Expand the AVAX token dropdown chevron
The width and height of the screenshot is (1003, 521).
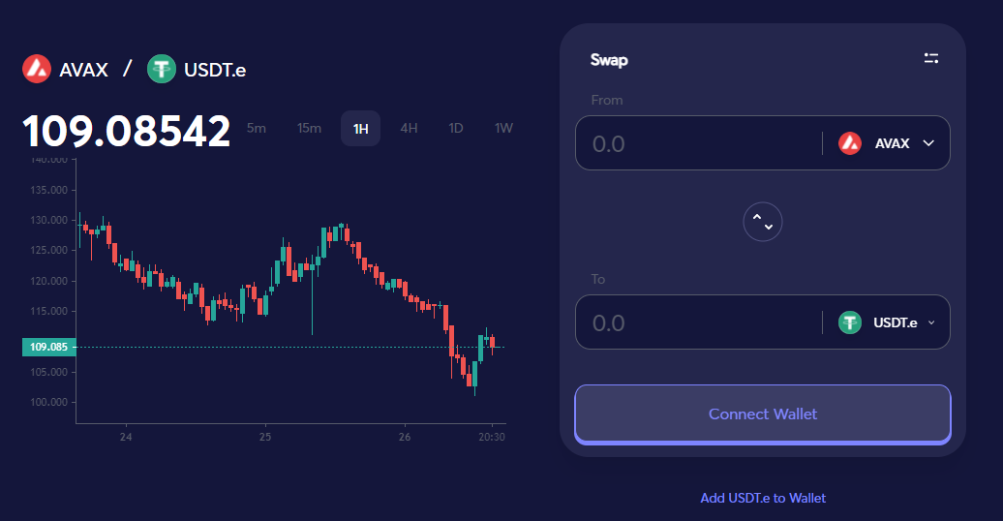pos(929,143)
